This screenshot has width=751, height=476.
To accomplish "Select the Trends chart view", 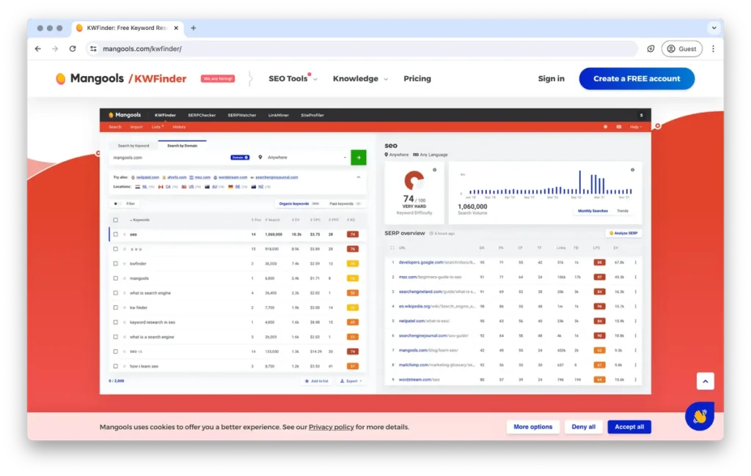I will click(623, 211).
